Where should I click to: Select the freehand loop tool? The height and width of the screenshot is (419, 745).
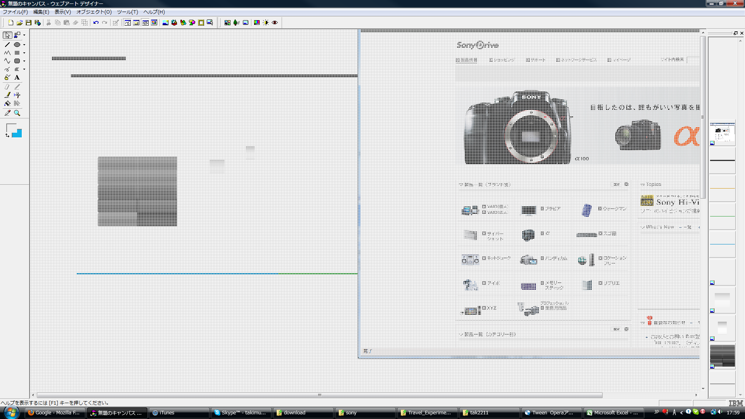[7, 69]
